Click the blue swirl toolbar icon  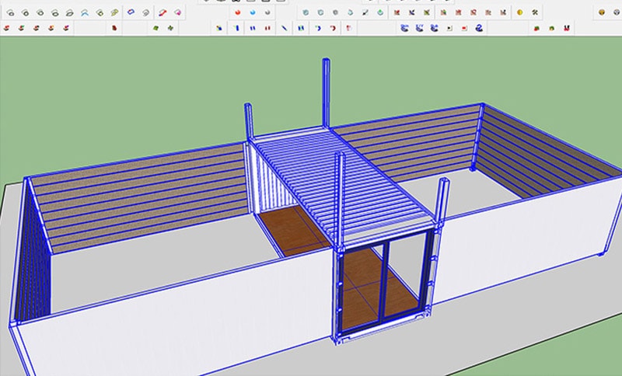click(x=253, y=12)
